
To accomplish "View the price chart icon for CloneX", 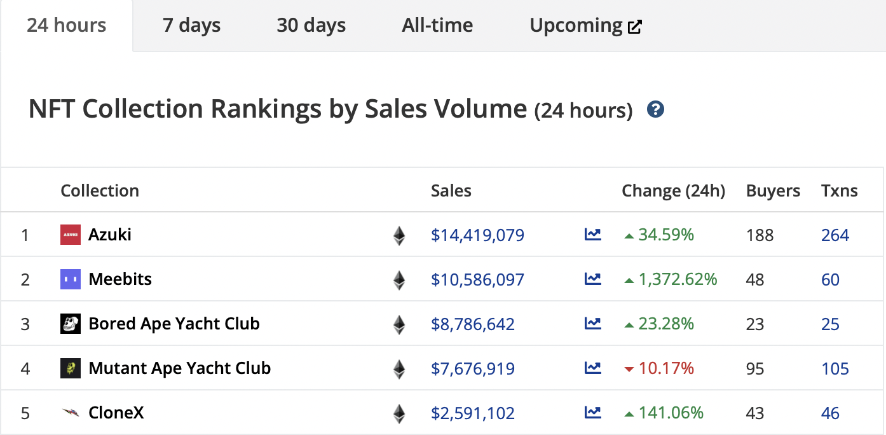I will 592,412.
